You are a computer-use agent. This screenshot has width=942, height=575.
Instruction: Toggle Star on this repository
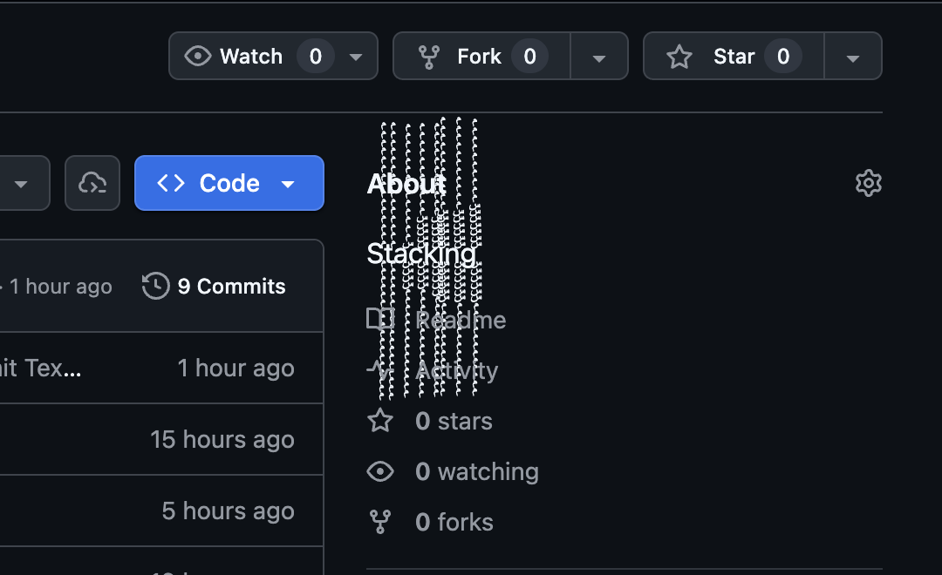[734, 57]
